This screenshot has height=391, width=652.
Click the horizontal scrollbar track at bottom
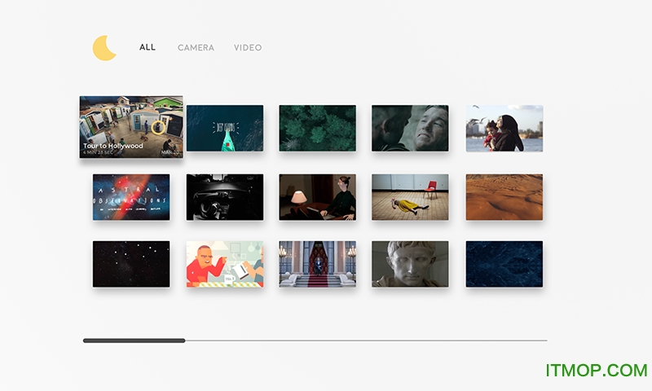tap(367, 340)
